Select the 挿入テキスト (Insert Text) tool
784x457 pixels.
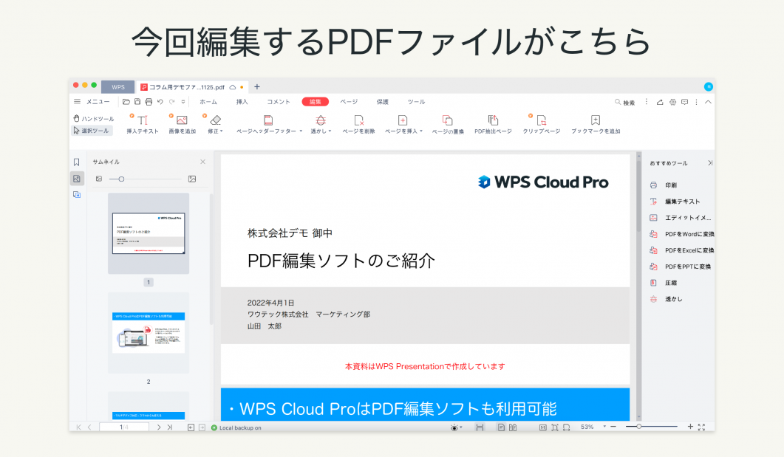click(x=143, y=126)
